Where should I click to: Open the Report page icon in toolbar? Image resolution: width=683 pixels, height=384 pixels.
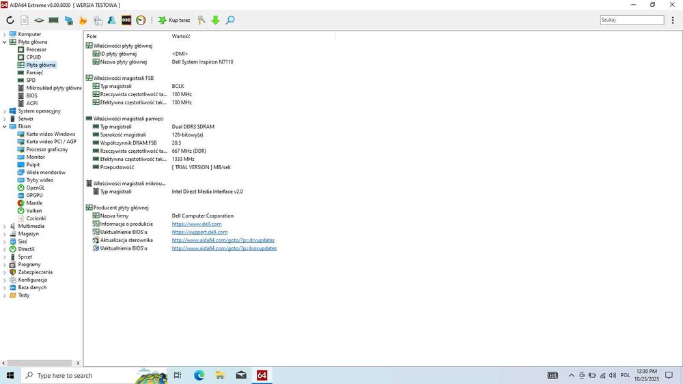25,20
